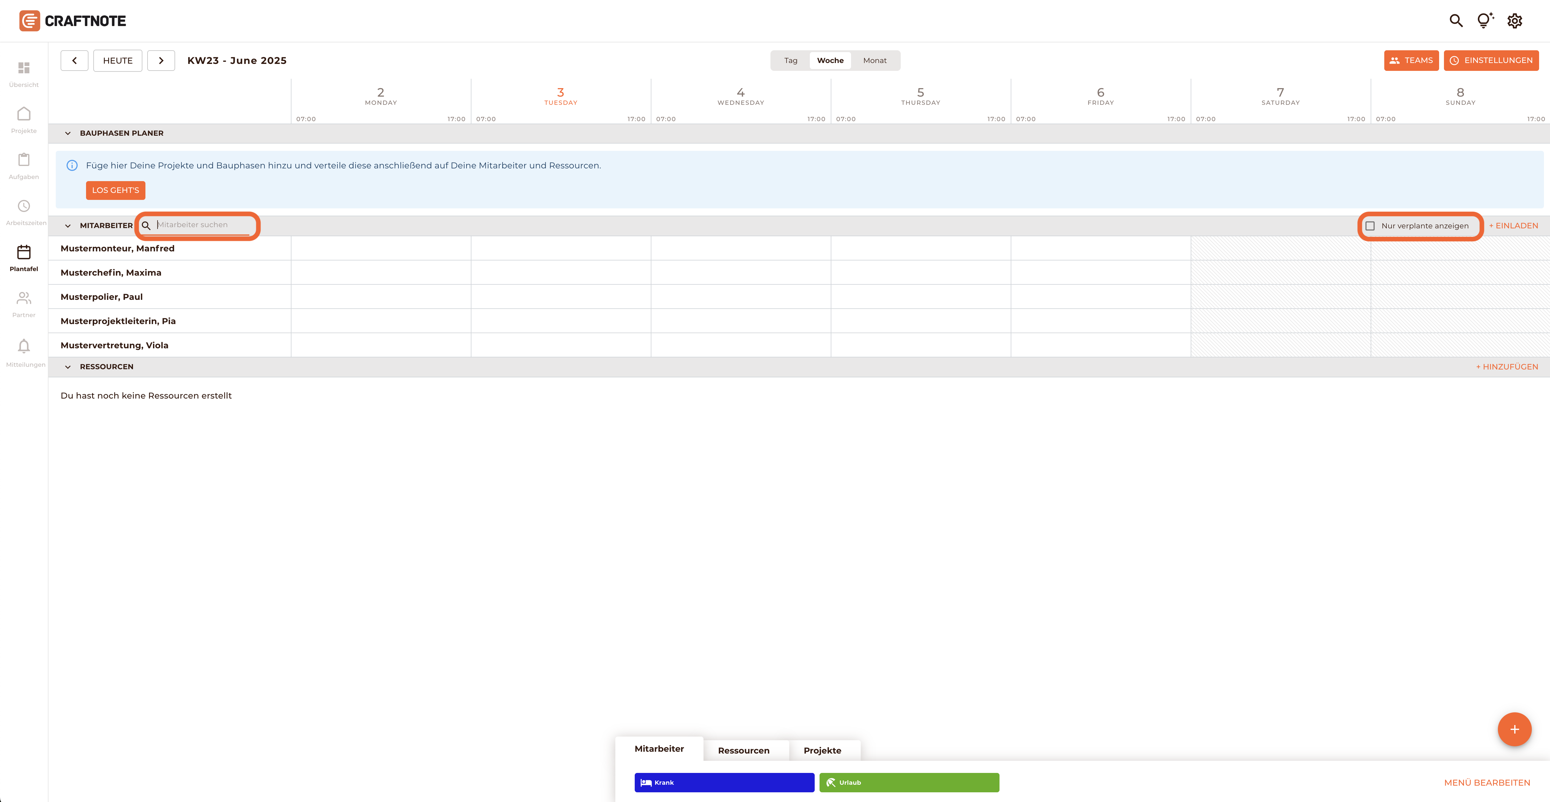Viewport: 1550px width, 802px height.
Task: Focus the Mitarbeiter suchen field
Action: coord(203,225)
